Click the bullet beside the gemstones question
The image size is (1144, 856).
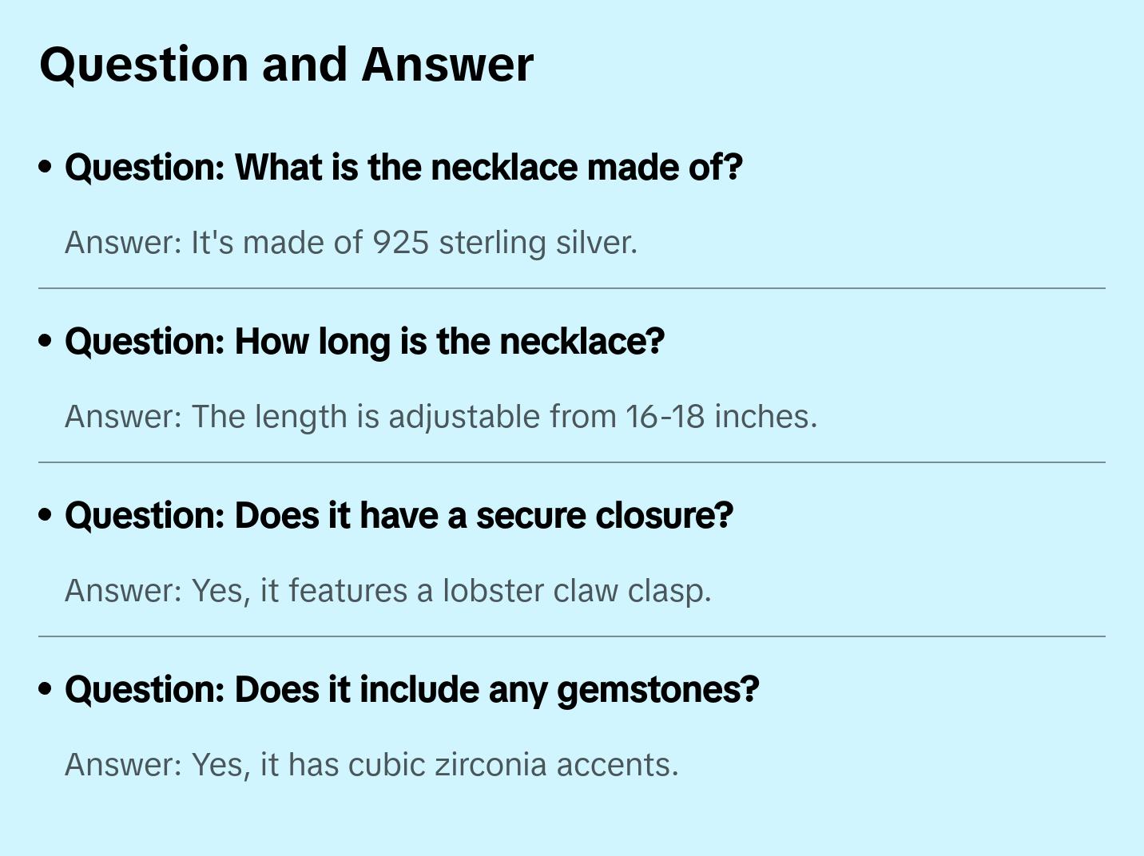pos(46,690)
